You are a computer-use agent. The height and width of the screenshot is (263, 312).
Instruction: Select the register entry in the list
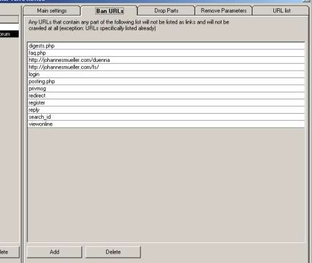click(166, 102)
